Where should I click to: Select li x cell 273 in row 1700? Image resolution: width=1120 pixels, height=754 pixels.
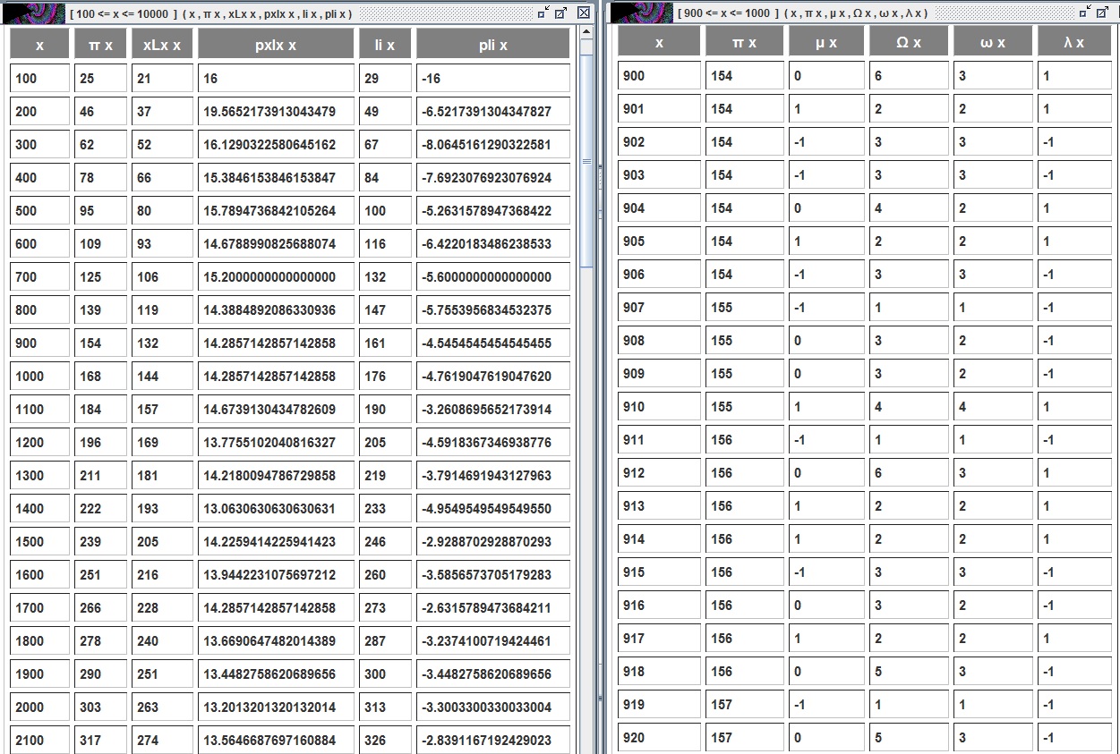pyautogui.click(x=385, y=608)
